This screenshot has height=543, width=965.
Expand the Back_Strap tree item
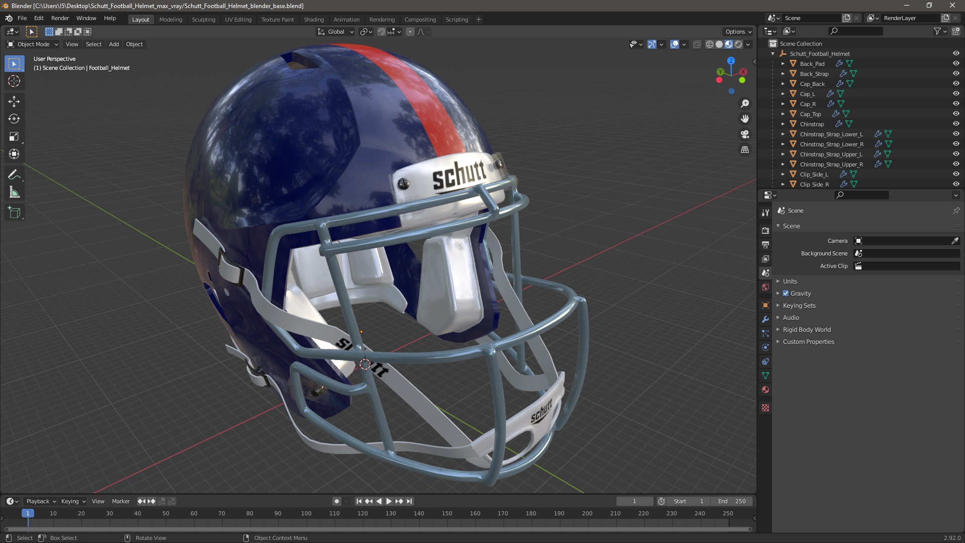(x=783, y=73)
